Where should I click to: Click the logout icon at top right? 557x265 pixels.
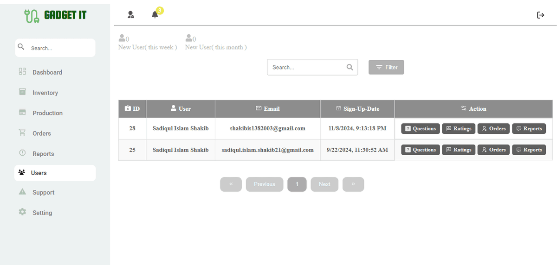(x=541, y=15)
